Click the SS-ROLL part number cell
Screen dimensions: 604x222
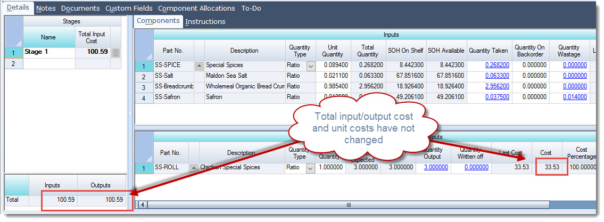[171, 168]
